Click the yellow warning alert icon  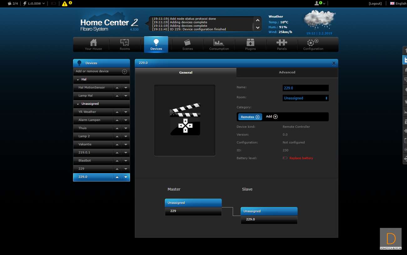[x=65, y=4]
